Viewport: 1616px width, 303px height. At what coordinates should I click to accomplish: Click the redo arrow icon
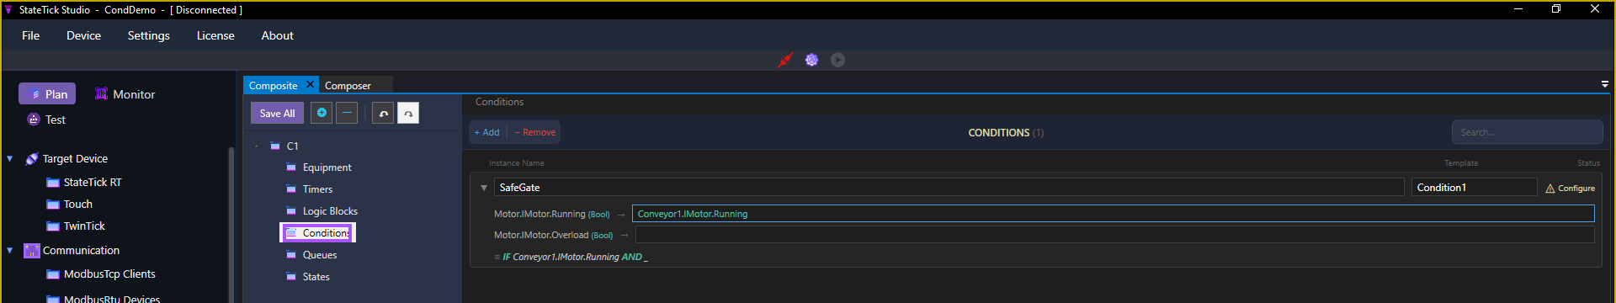(x=408, y=113)
